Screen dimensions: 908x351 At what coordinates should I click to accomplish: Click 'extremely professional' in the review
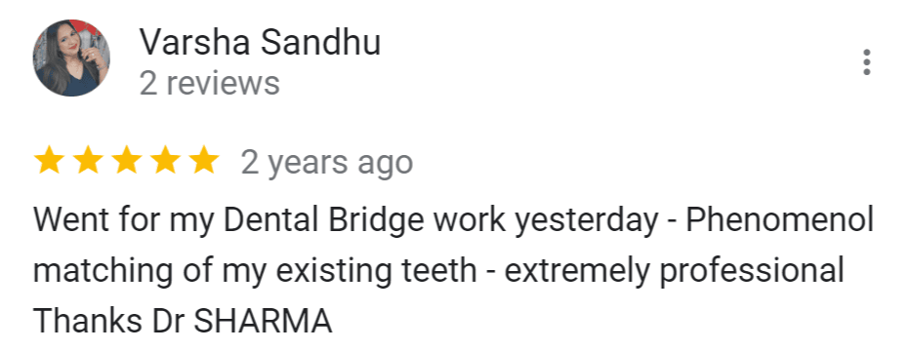(674, 272)
